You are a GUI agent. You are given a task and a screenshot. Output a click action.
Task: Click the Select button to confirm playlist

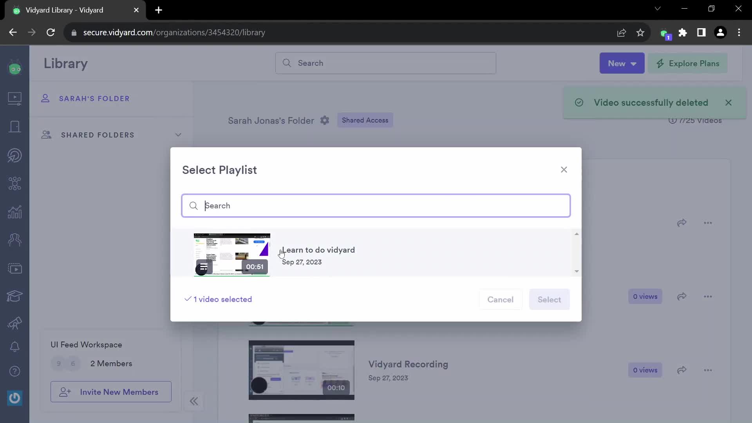[x=550, y=300]
